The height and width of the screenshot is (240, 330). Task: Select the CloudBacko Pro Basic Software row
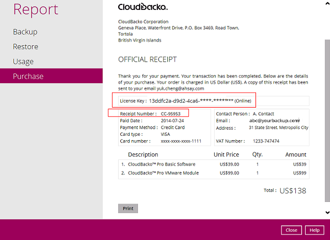pos(214,164)
